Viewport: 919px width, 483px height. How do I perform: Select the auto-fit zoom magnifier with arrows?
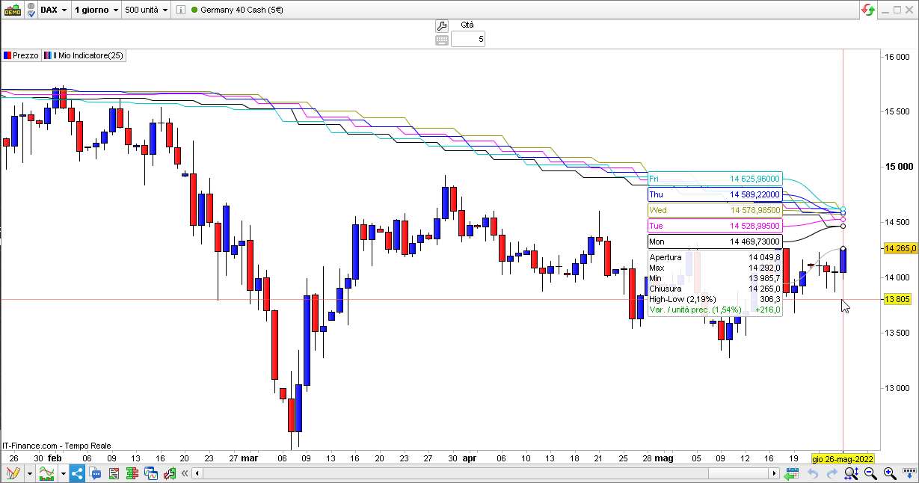pos(852,473)
